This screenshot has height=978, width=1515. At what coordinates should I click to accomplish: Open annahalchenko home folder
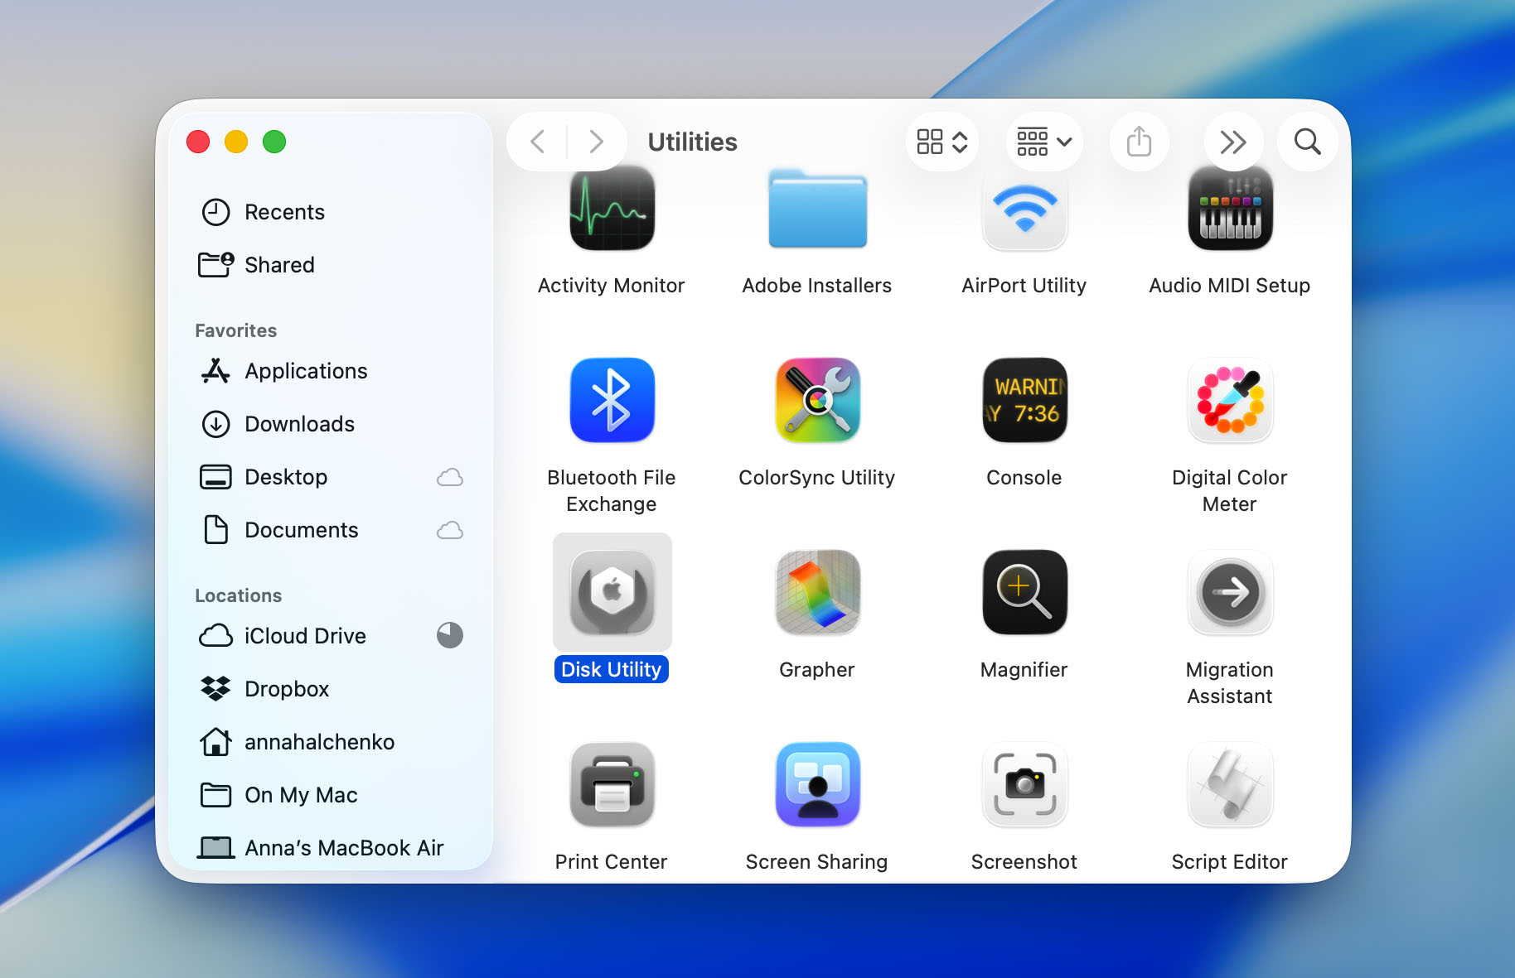tap(332, 742)
